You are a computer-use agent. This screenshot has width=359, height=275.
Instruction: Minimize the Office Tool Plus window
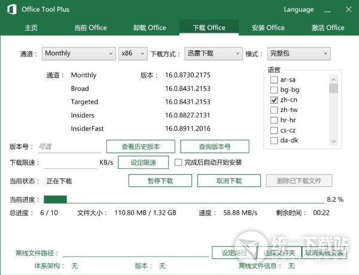[x=325, y=10]
